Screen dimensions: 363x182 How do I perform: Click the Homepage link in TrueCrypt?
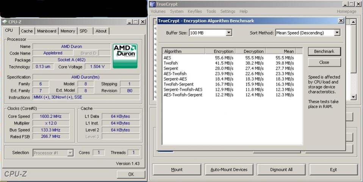(347, 11)
